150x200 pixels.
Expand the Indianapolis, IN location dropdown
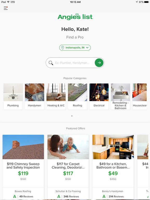[x=75, y=48]
